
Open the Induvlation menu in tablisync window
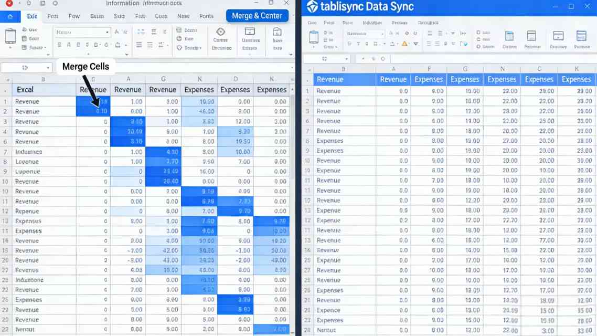(372, 23)
